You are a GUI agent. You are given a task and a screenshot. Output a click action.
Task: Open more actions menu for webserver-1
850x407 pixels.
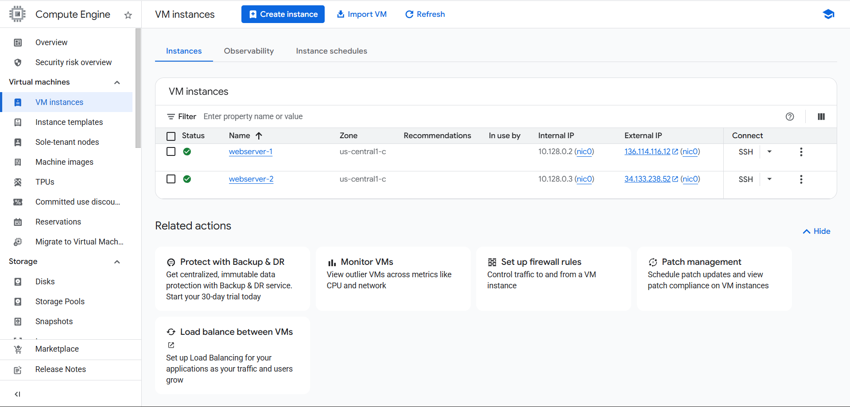(x=801, y=152)
